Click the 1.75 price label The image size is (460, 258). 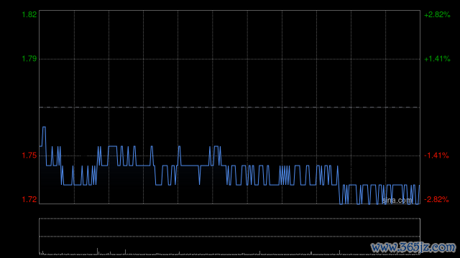(x=29, y=156)
